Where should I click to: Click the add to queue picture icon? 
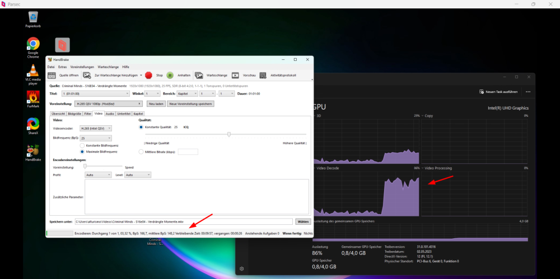coord(87,75)
